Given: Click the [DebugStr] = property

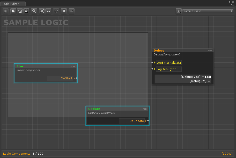Looking at the screenshot, I should 200,81.
